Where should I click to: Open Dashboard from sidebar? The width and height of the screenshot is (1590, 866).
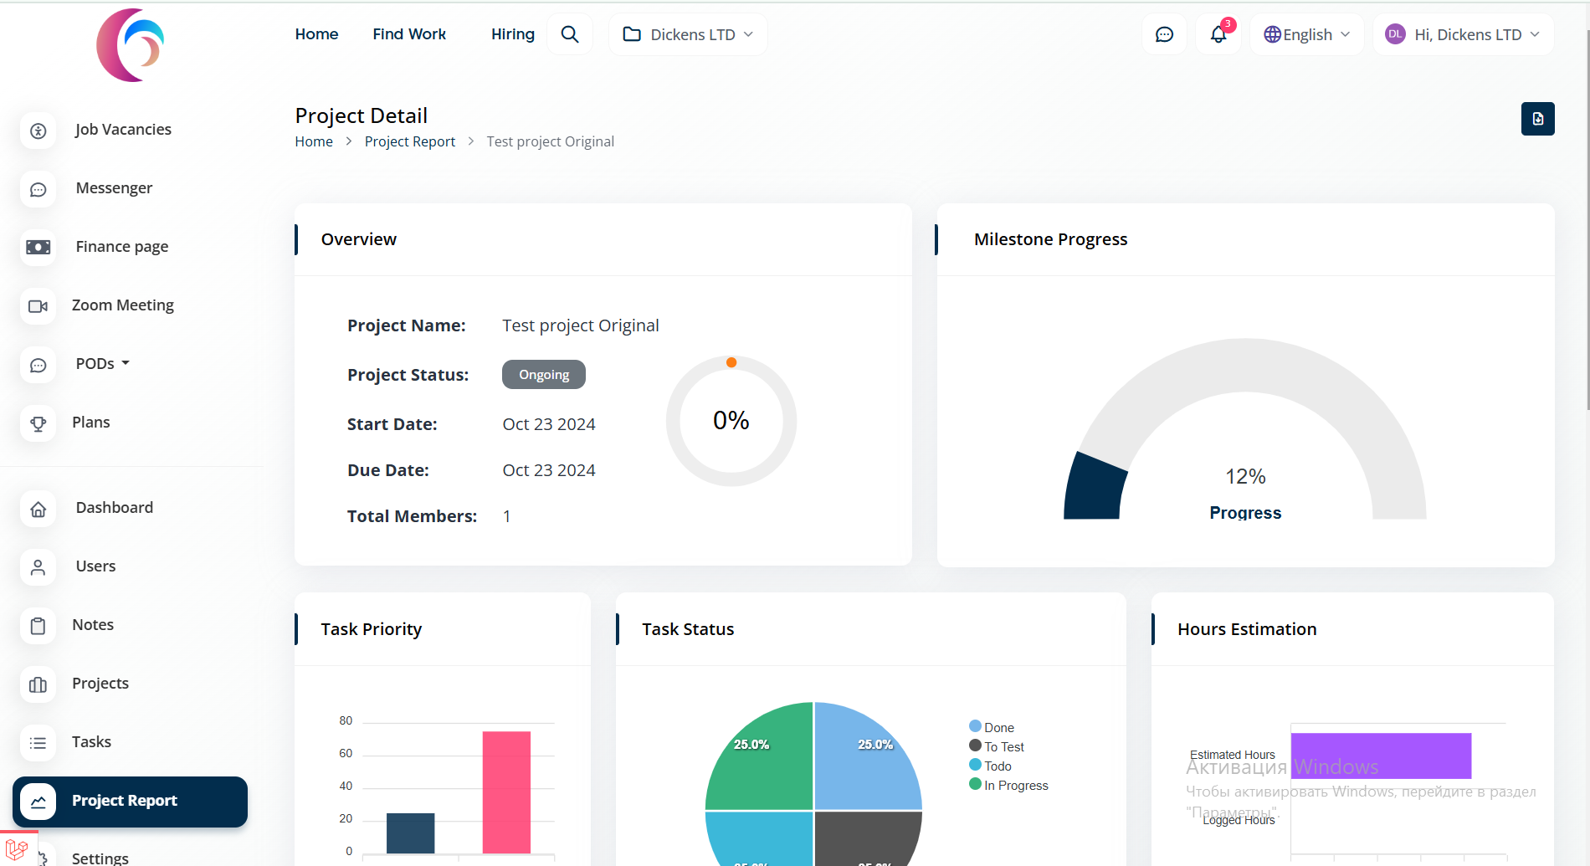[115, 508]
